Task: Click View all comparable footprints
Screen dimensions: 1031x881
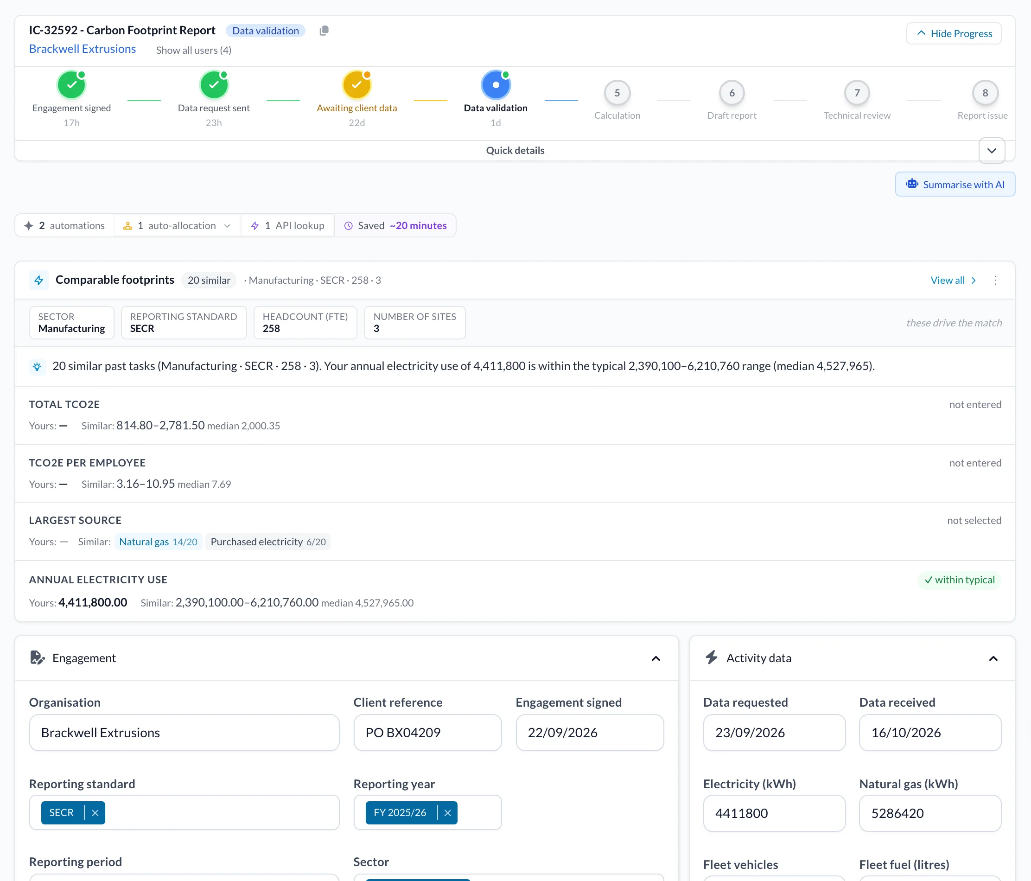Action: point(954,280)
